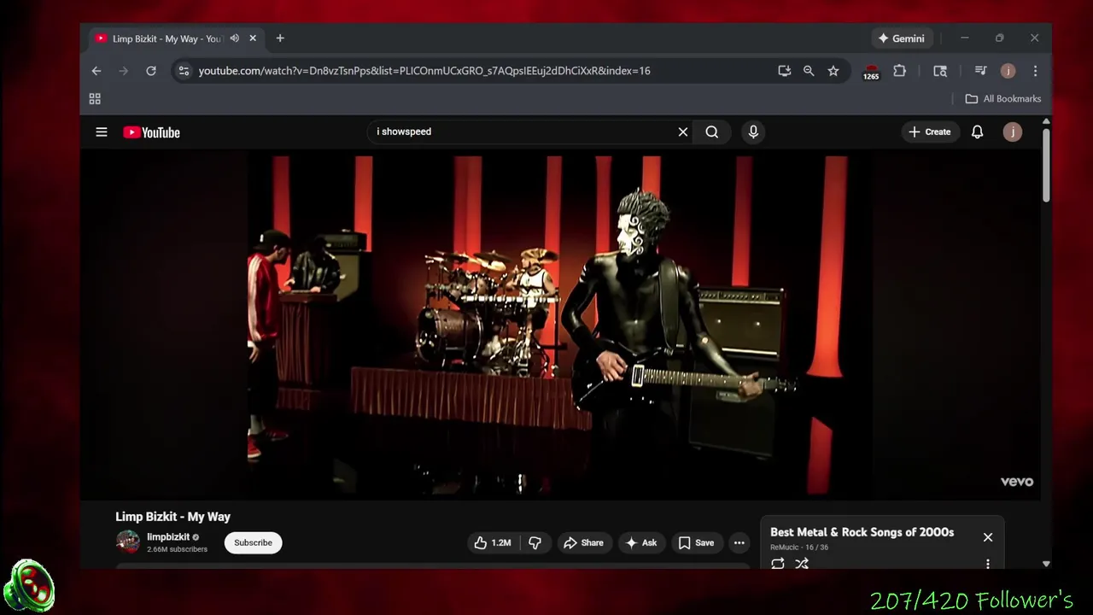This screenshot has height=615, width=1093.
Task: Install app icon in the address bar
Action: [x=784, y=71]
